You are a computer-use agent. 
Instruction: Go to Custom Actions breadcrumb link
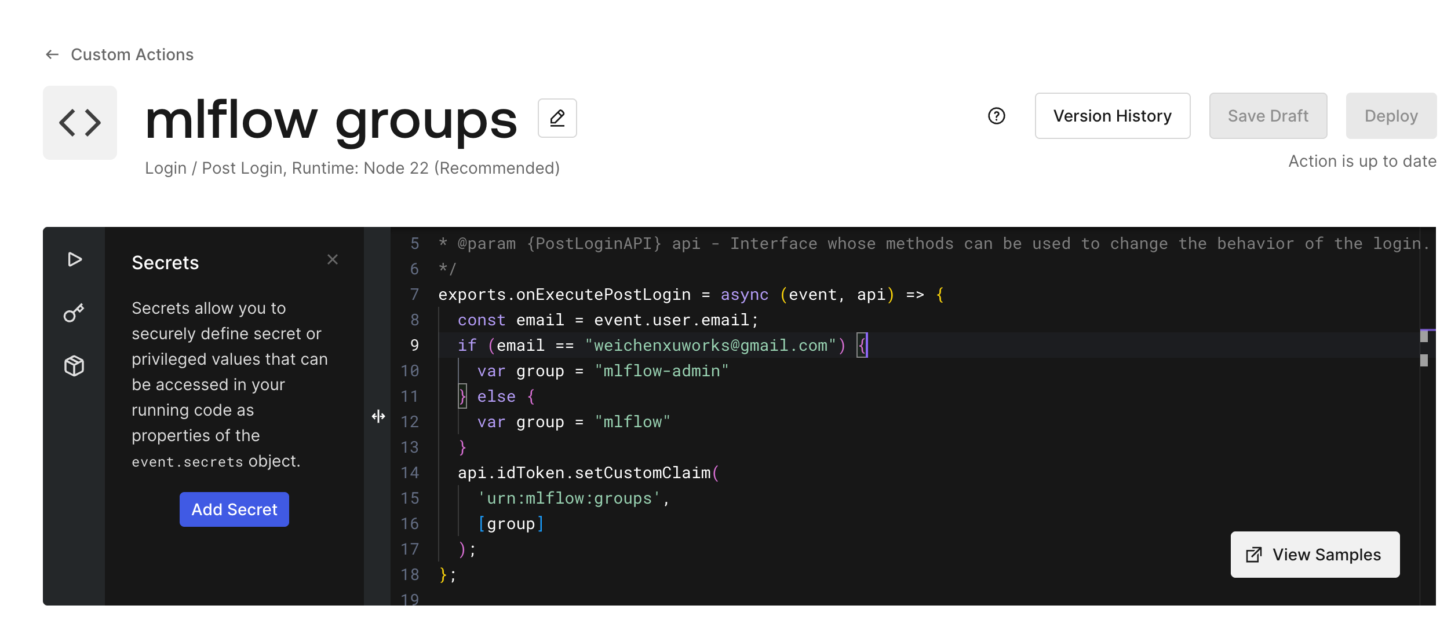132,54
